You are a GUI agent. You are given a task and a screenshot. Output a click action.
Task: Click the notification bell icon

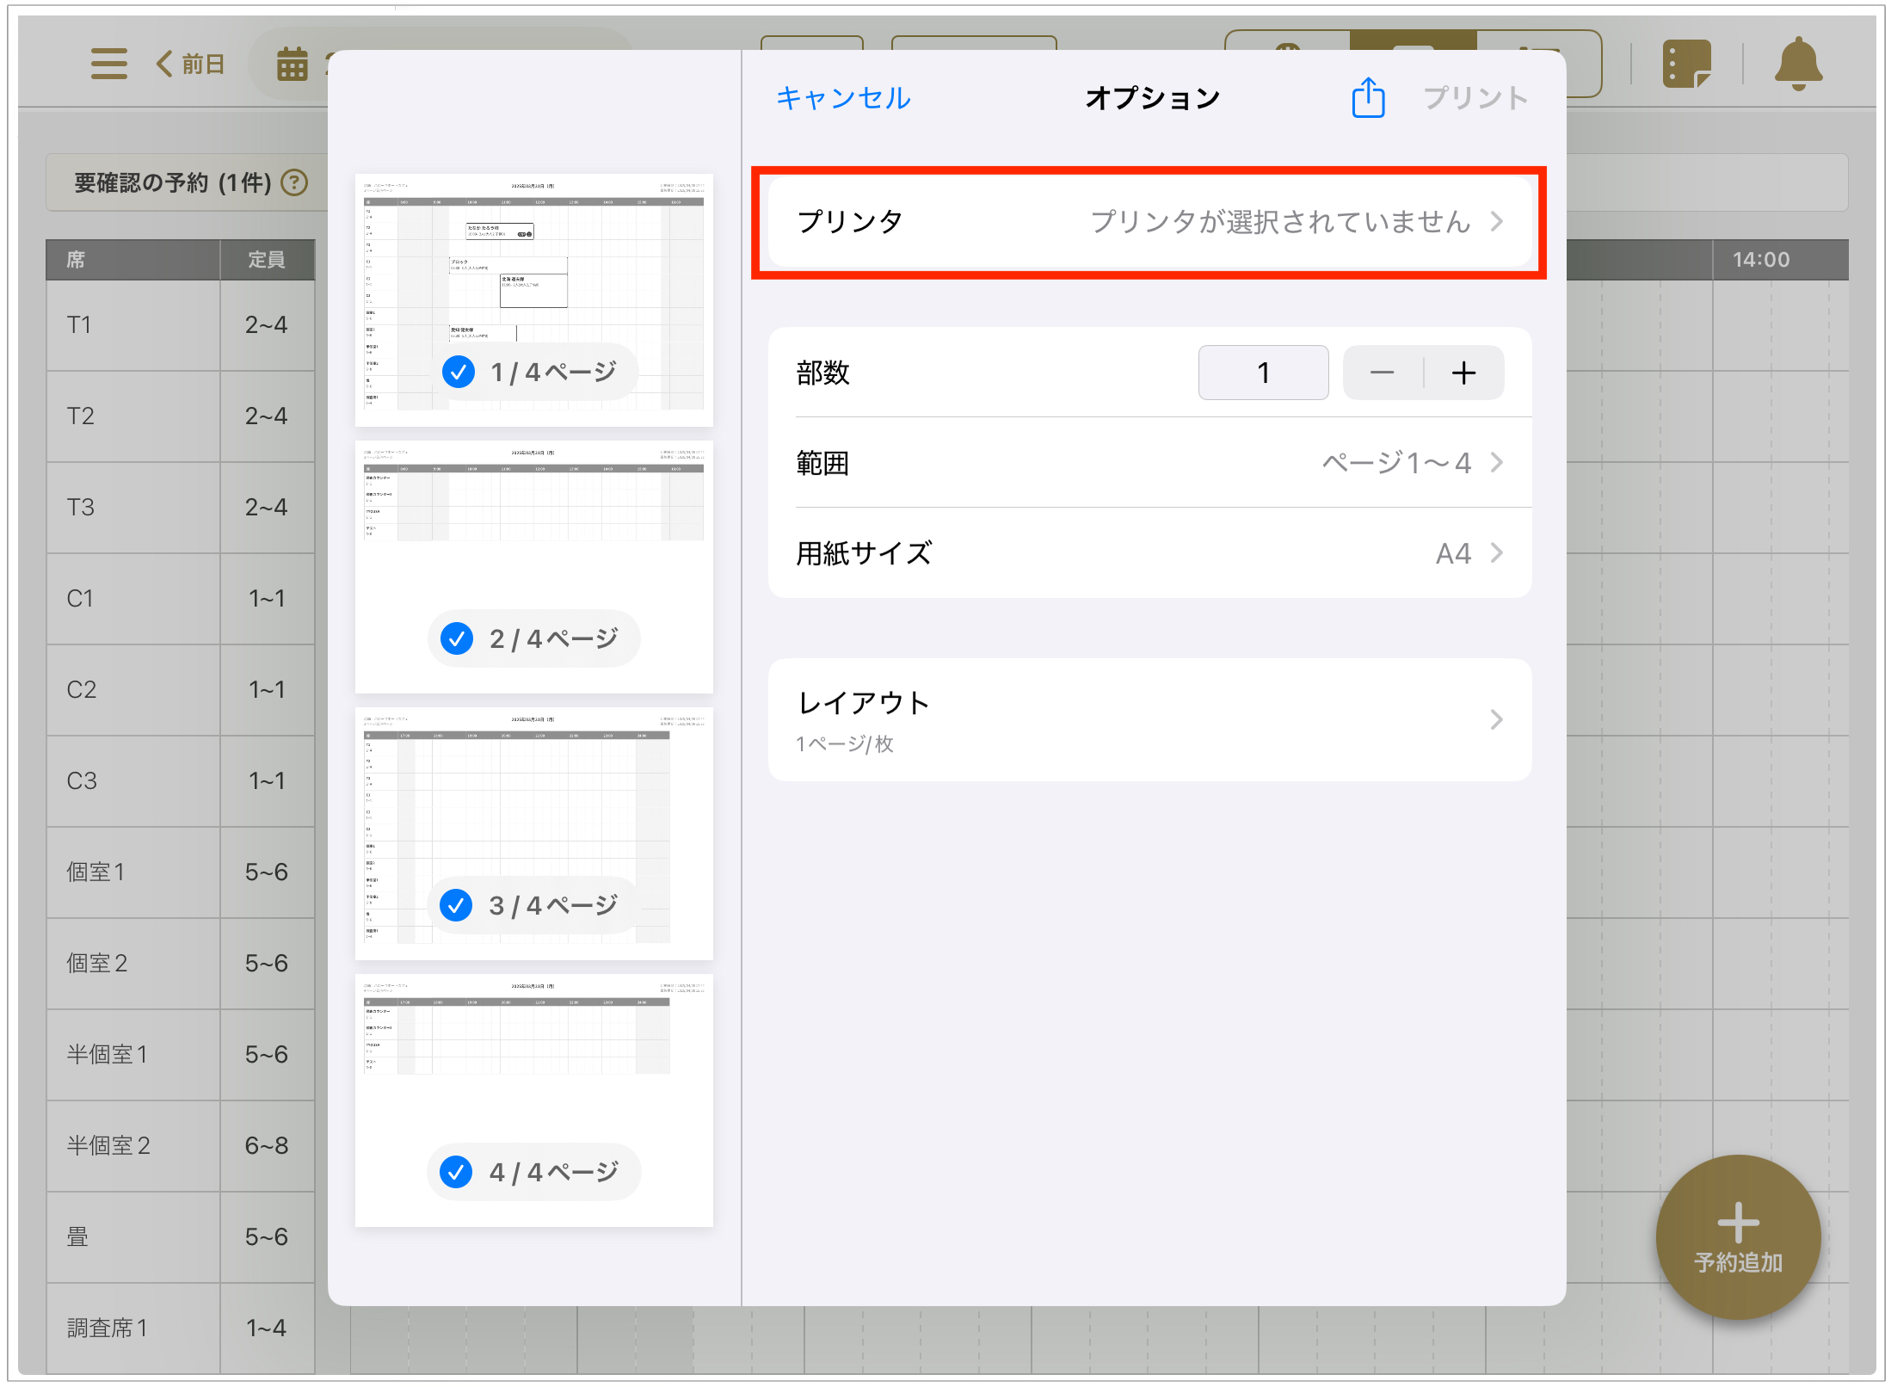1797,64
